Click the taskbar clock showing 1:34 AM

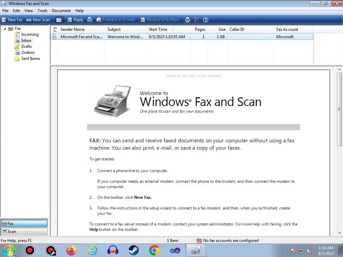pos(326,251)
